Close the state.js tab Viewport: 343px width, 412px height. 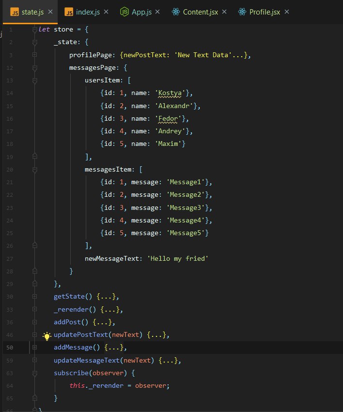tap(50, 12)
